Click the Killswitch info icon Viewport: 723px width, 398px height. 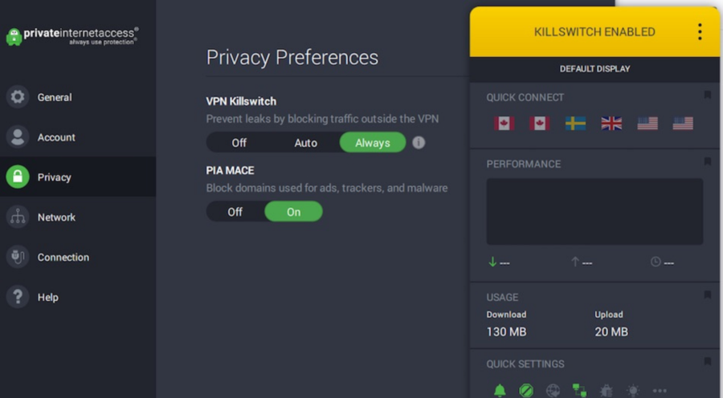pos(419,143)
